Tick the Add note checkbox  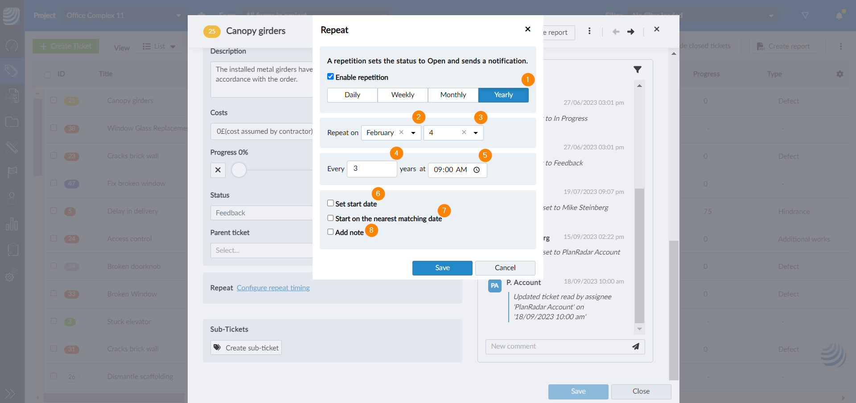330,232
